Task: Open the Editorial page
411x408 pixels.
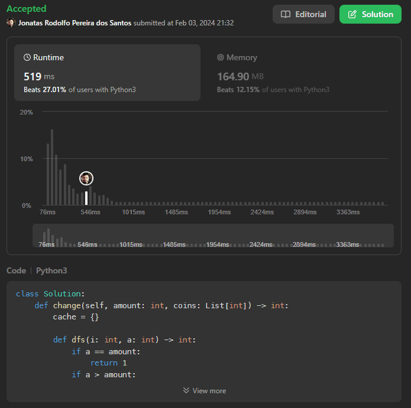Action: pos(303,14)
